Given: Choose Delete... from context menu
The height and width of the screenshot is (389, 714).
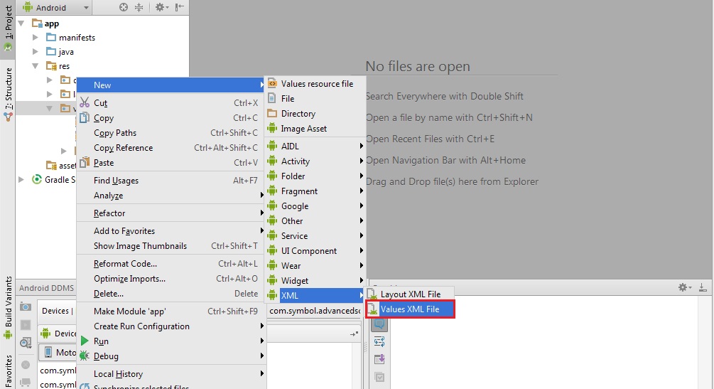Looking at the screenshot, I should 109,294.
